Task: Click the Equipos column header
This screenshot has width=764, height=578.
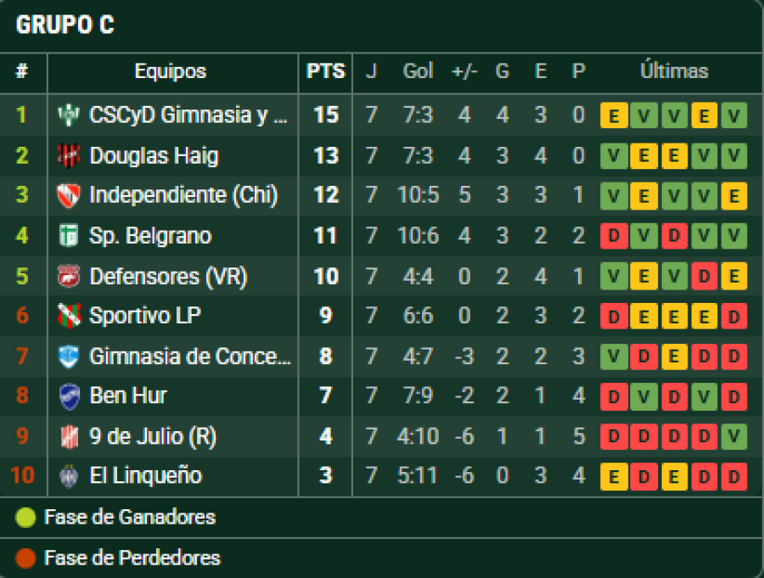Action: (x=170, y=71)
